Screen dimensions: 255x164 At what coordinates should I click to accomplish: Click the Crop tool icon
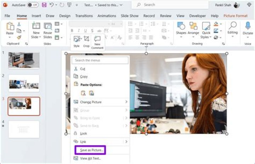coord(86,40)
